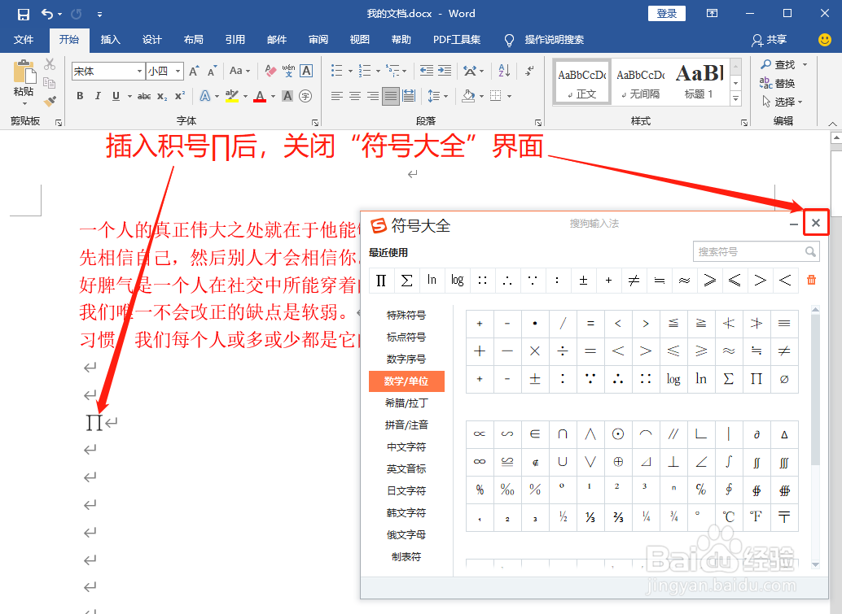Toggle distributed alignment
The width and height of the screenshot is (842, 614).
tap(409, 96)
